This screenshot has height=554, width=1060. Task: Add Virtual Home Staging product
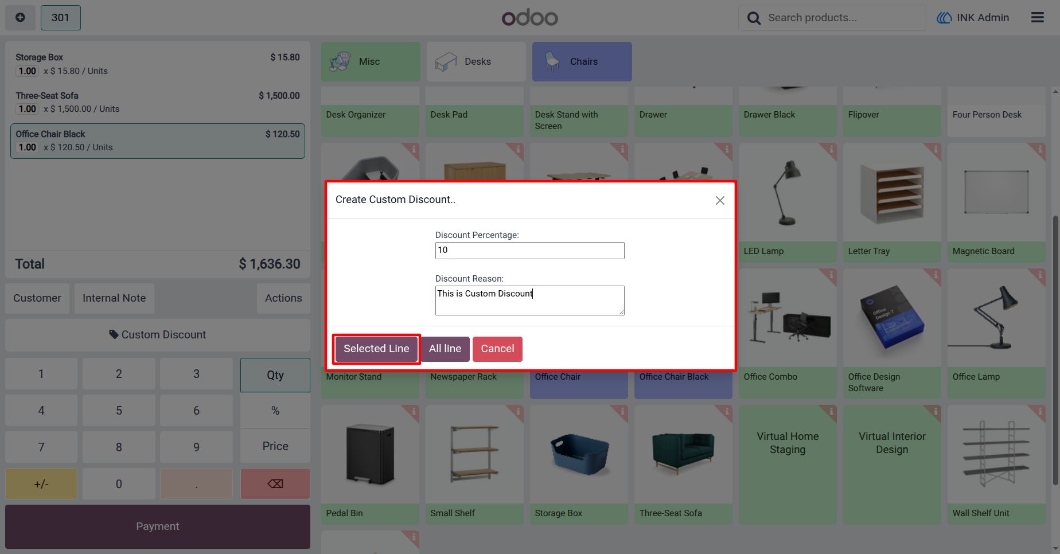point(788,465)
